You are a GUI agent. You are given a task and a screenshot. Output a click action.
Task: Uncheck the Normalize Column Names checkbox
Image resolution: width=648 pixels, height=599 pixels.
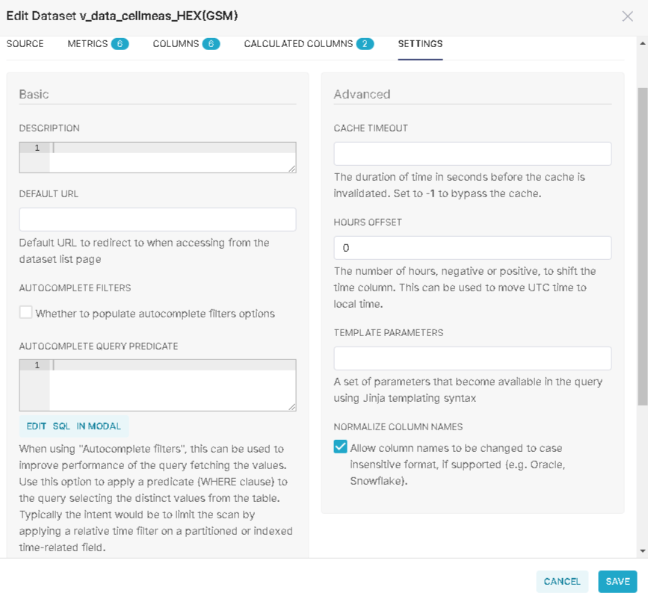coord(341,447)
